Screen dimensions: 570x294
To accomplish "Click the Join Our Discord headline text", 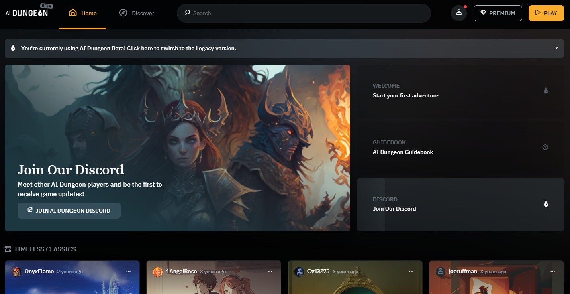I will (71, 170).
